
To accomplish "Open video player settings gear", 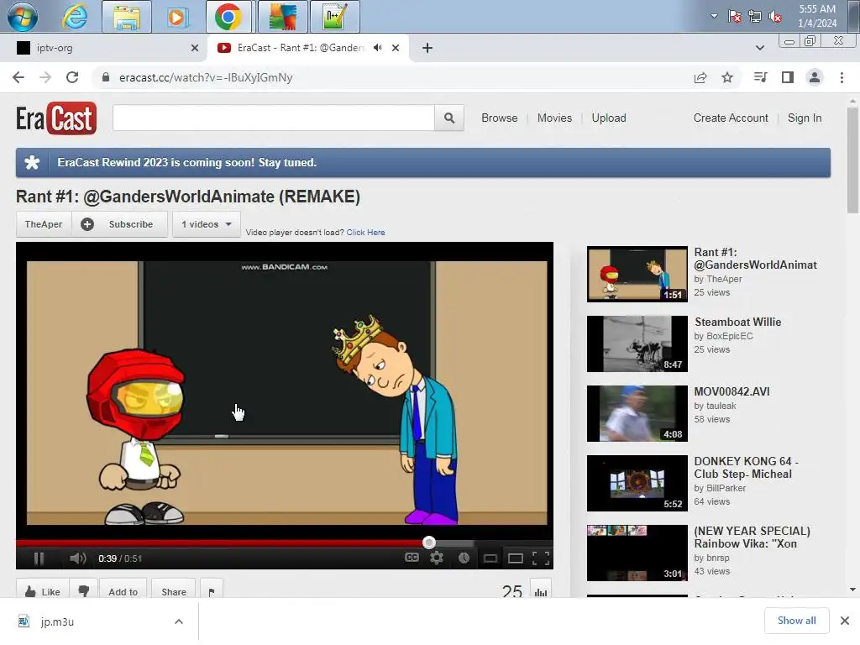I will (x=437, y=558).
